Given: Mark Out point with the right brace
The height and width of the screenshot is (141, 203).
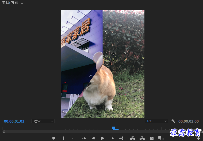Looking at the screenshot, I should pos(72,138).
